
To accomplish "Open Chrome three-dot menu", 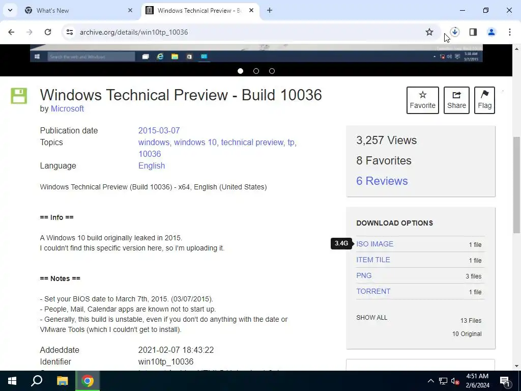I will [510, 32].
